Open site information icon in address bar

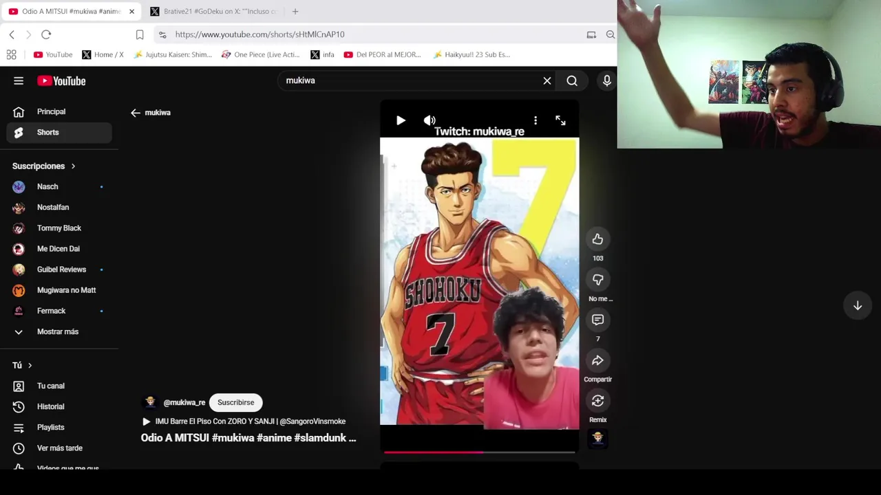coord(162,34)
